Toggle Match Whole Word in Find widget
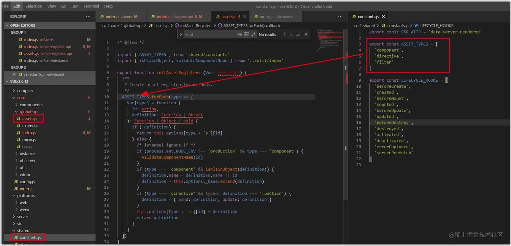The width and height of the screenshot is (511, 246). tap(246, 34)
